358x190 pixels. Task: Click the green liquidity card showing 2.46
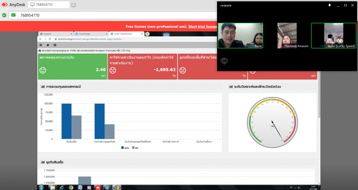coord(72,67)
